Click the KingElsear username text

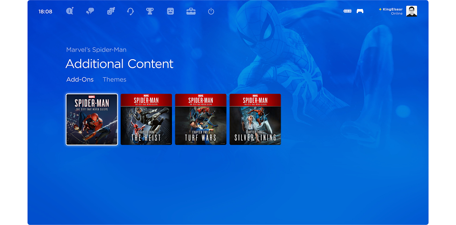point(393,9)
